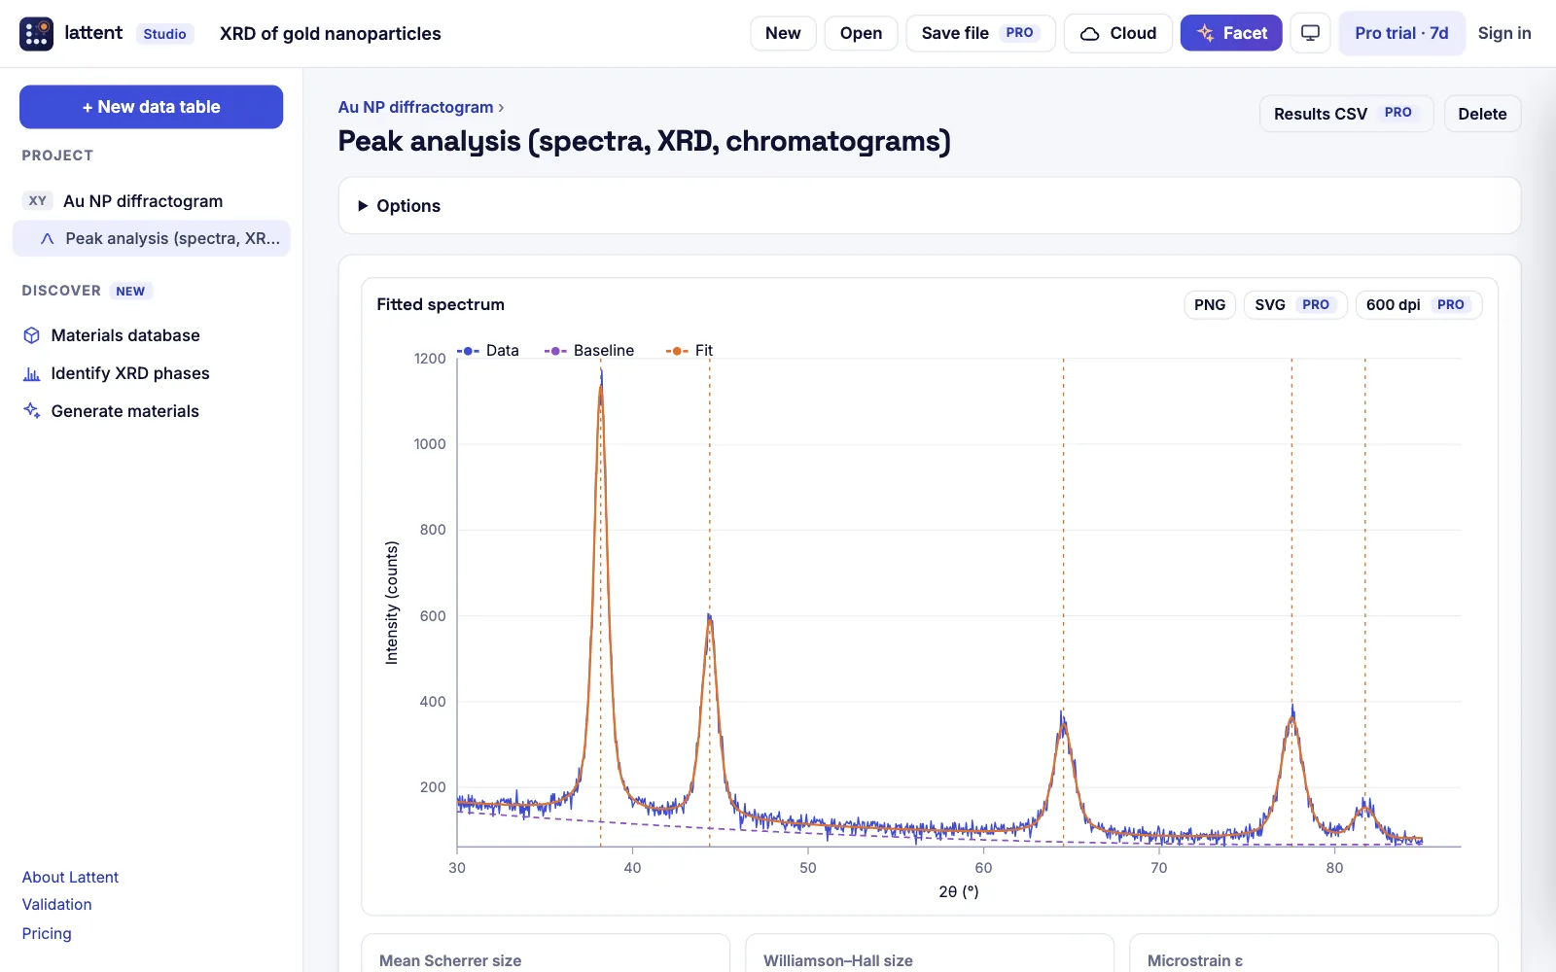Delete this analysis
This screenshot has height=972, width=1556.
click(x=1482, y=114)
